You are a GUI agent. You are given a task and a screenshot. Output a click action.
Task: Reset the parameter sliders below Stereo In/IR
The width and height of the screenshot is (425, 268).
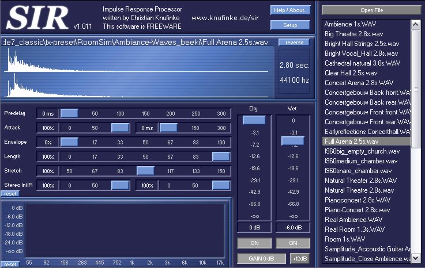[x=10, y=194]
